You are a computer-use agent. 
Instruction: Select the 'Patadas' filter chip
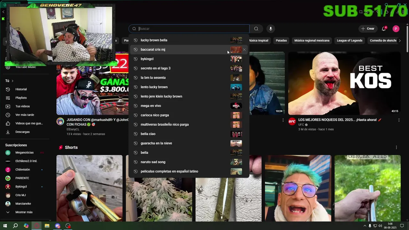281,41
